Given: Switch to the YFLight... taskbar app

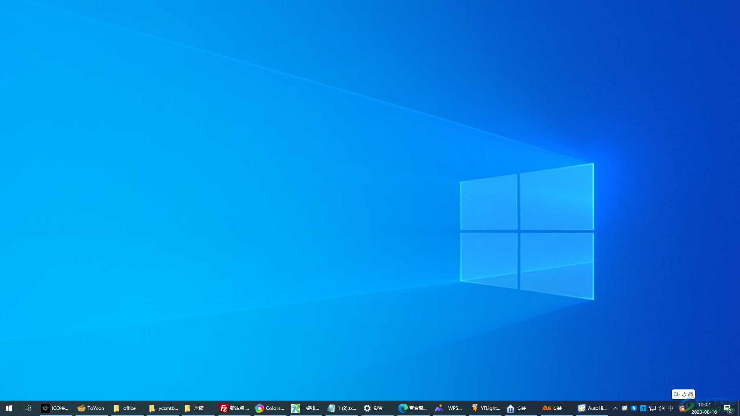Looking at the screenshot, I should pyautogui.click(x=485, y=408).
